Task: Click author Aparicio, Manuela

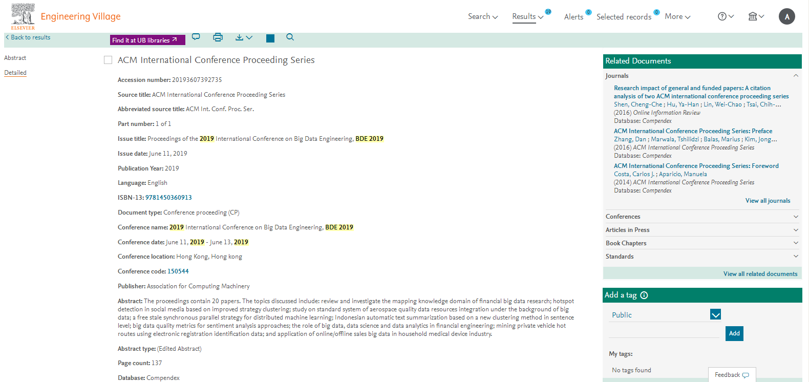Action: 683,174
